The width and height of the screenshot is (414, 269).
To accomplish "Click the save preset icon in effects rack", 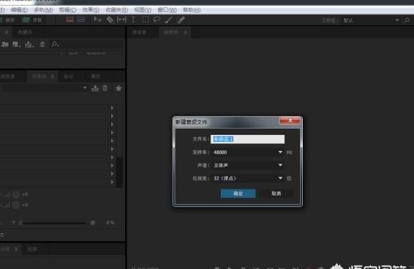I will 95,88.
